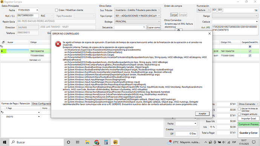Open the Calculator taskbar icon
The width and height of the screenshot is (260, 146).
[106, 142]
